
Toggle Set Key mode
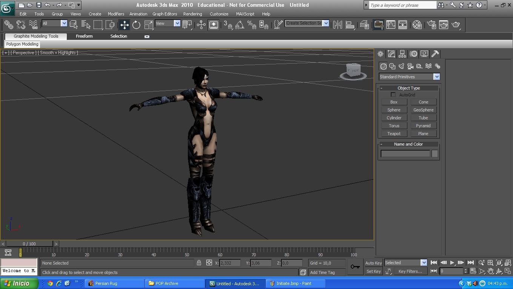pyautogui.click(x=373, y=271)
